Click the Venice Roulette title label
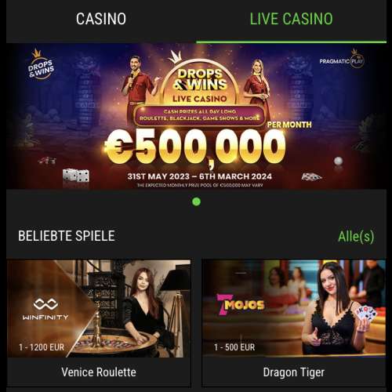The height and width of the screenshot is (392, 392). (99, 372)
